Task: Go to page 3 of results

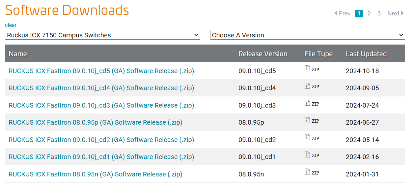Action: click(379, 13)
